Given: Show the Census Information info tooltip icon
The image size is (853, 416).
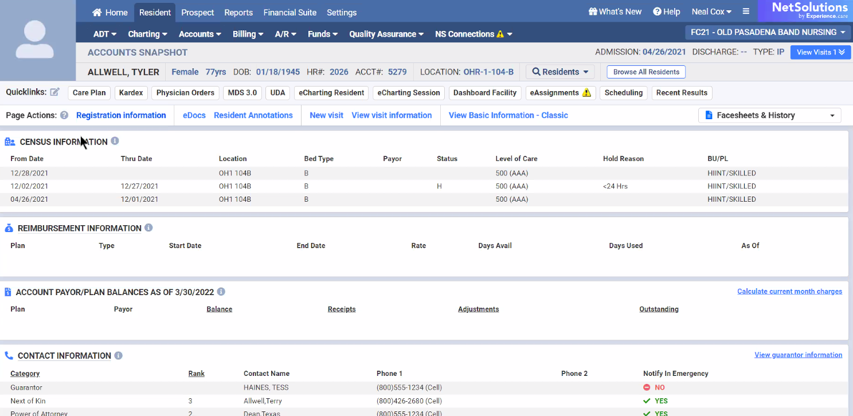Looking at the screenshot, I should click(115, 141).
